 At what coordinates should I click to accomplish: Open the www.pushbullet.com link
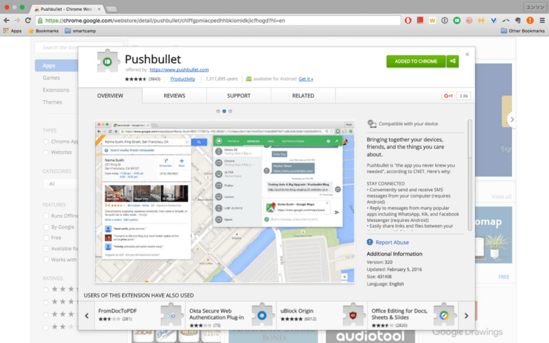179,70
